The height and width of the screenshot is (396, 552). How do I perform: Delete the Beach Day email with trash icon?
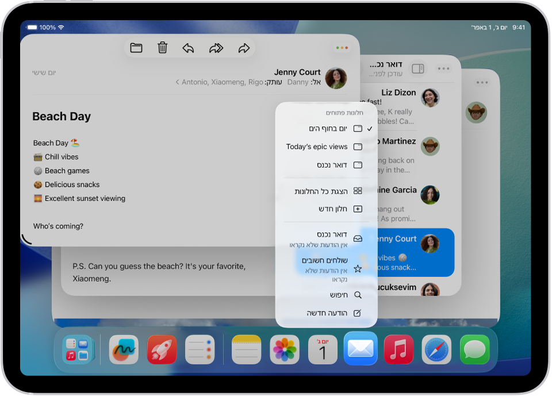(162, 48)
